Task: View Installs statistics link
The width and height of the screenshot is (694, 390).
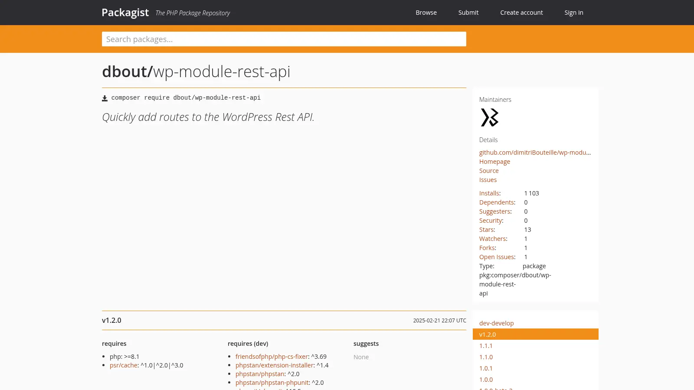Action: [489, 193]
